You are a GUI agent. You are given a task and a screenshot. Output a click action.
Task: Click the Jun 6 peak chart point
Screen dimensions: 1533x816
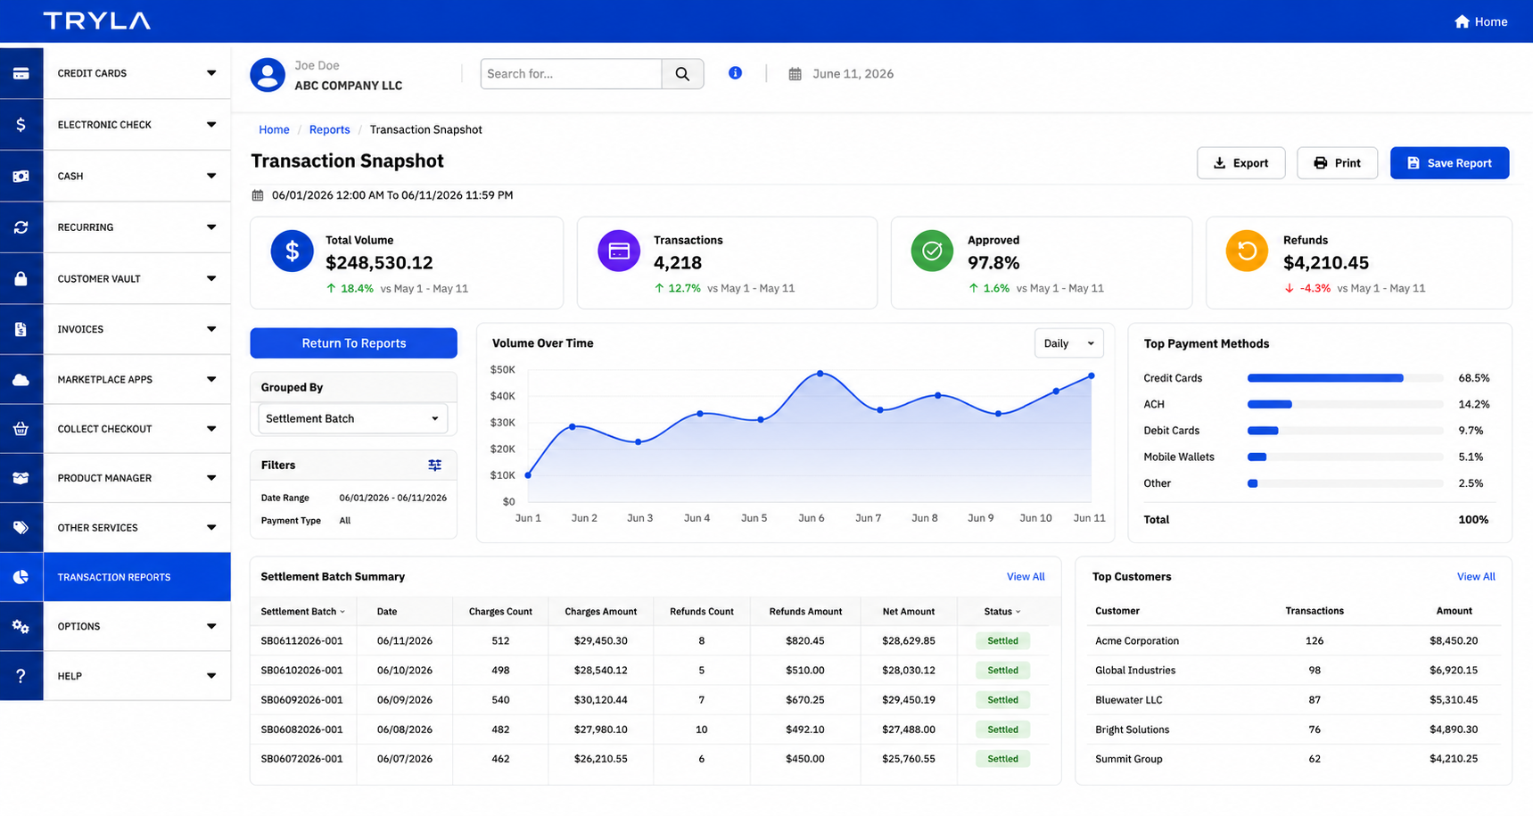pos(820,374)
